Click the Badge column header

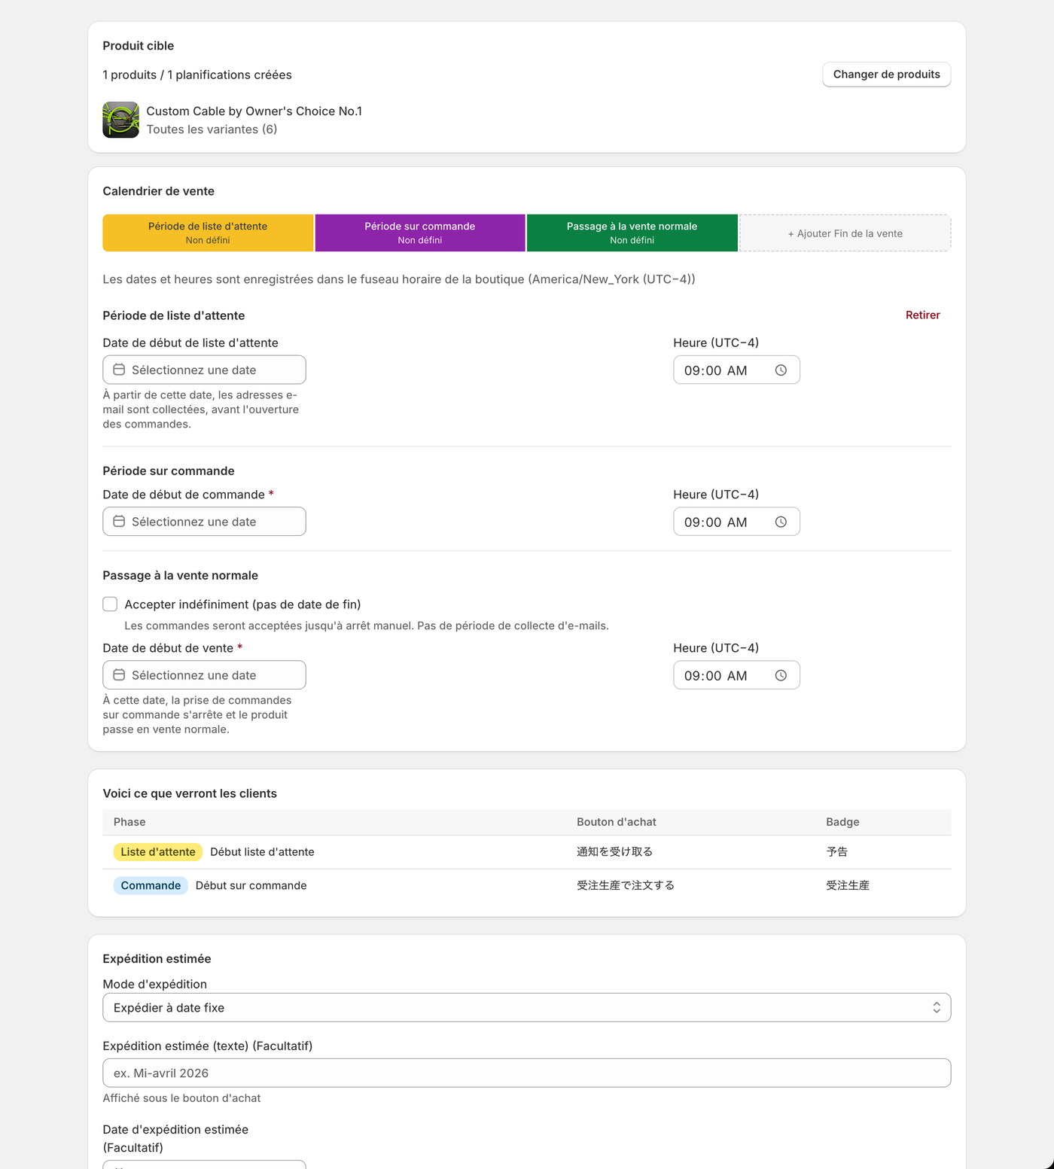[x=842, y=822]
